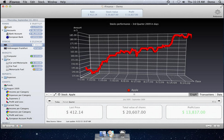Image resolution: width=224 pixels, height=140 pixels.
Task: Click the sidebar add (+) button at bottom
Action: pyautogui.click(x=6, y=126)
